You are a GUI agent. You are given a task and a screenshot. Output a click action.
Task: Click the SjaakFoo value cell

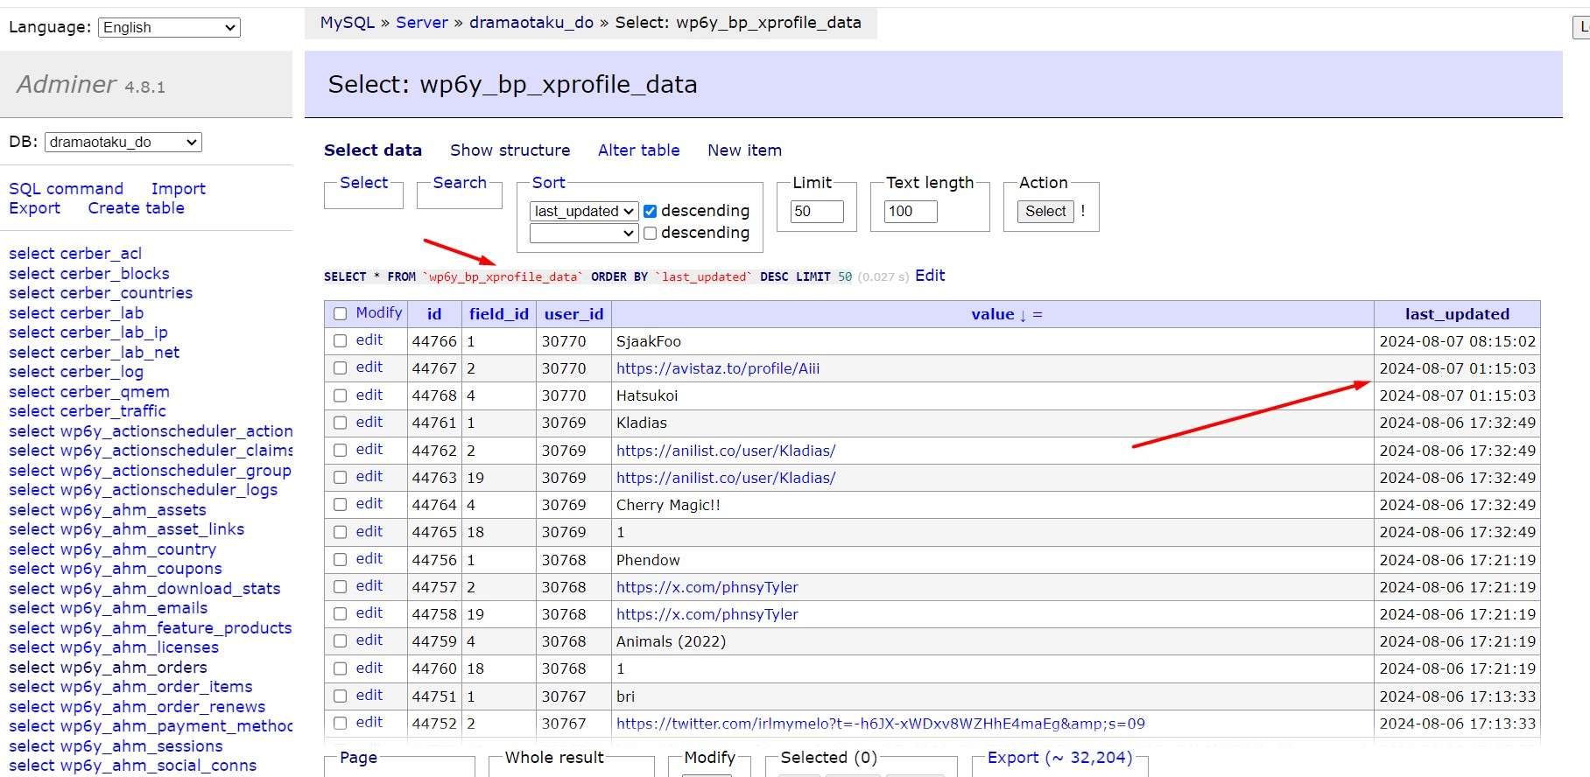point(992,341)
